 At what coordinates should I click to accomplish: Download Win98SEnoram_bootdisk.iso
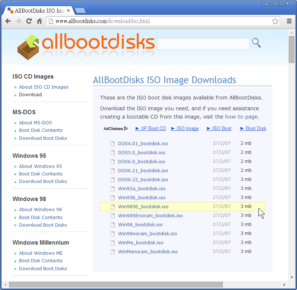pyautogui.click(x=150, y=216)
